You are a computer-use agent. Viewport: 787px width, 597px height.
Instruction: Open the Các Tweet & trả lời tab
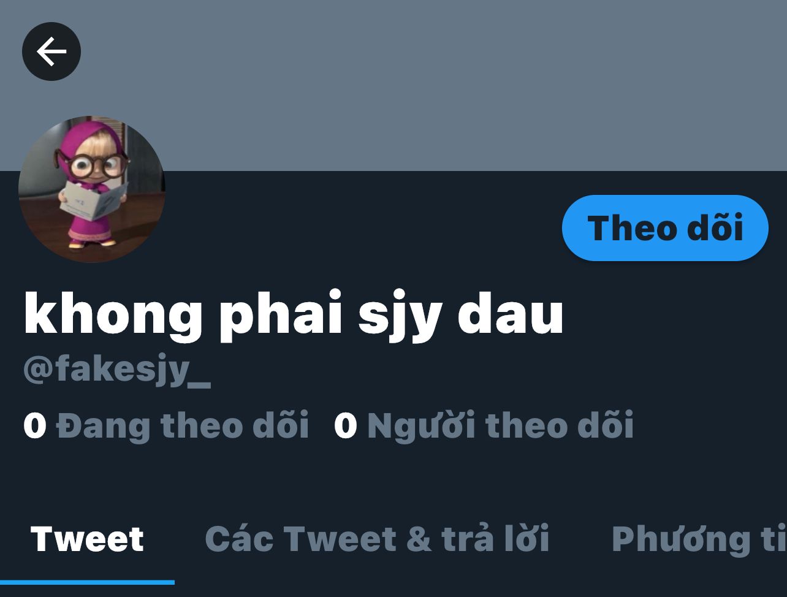click(x=377, y=539)
